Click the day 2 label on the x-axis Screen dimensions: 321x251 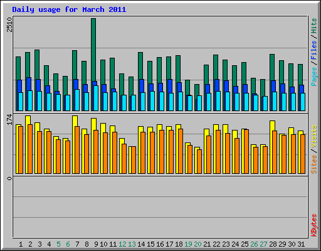(30, 244)
